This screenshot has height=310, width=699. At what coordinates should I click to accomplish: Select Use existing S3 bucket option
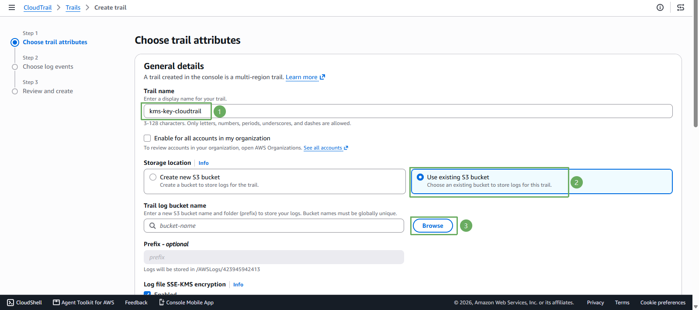[x=420, y=177]
